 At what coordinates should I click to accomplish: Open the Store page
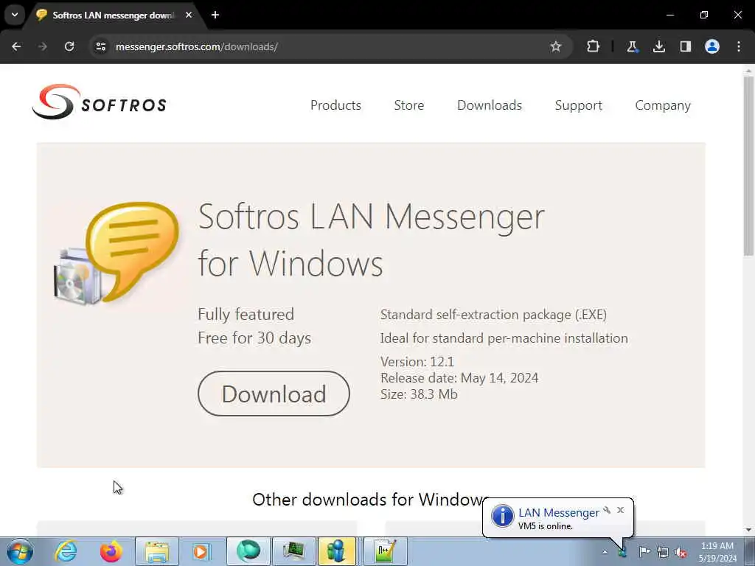pos(408,105)
